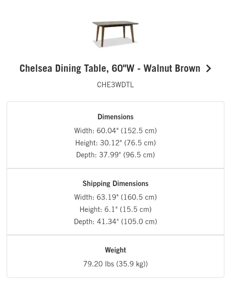Click the 79.20 lbs weight value

click(x=99, y=264)
